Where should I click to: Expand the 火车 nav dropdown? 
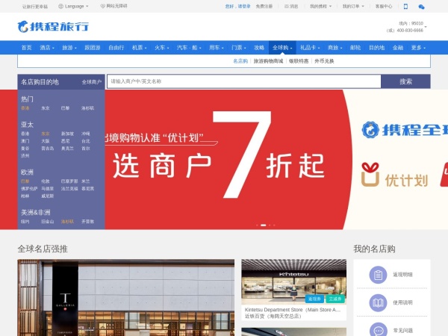[168, 48]
